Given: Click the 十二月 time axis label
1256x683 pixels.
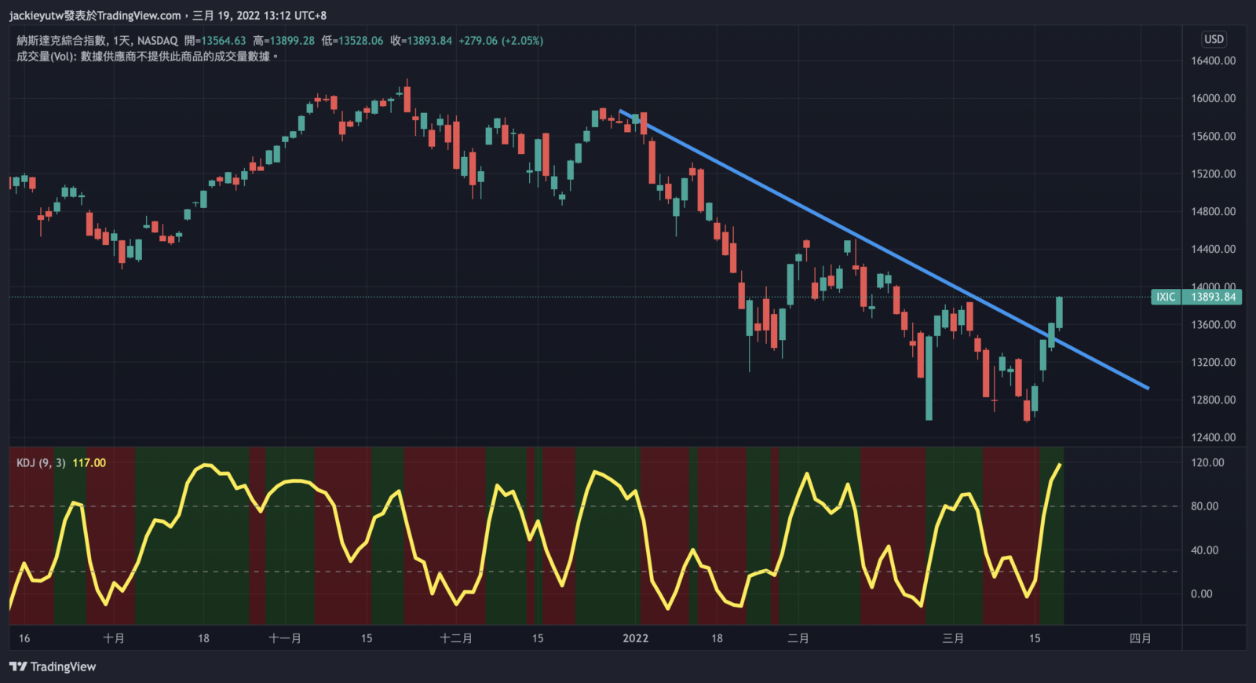Looking at the screenshot, I should coord(456,638).
